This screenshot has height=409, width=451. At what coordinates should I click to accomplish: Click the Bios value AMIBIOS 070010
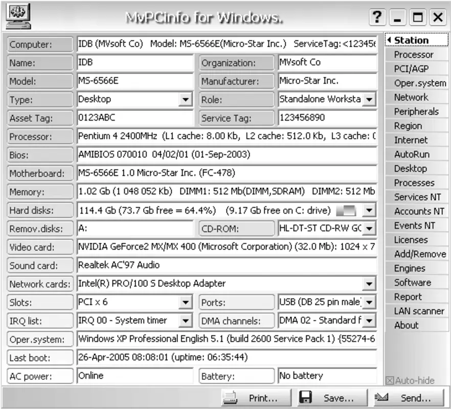pyautogui.click(x=227, y=155)
